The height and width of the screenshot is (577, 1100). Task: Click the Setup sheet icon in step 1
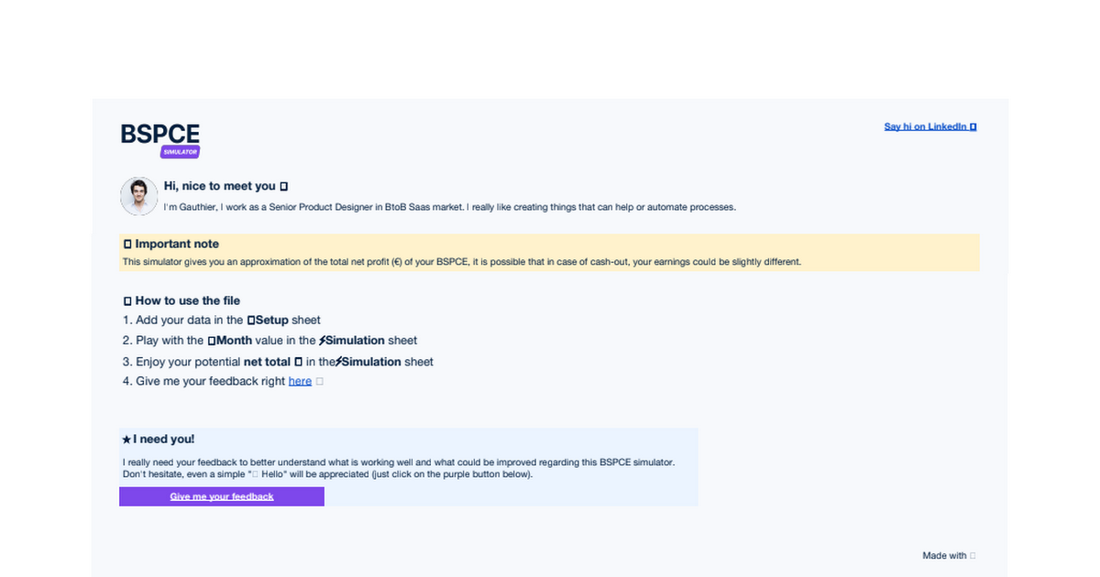[x=251, y=321]
